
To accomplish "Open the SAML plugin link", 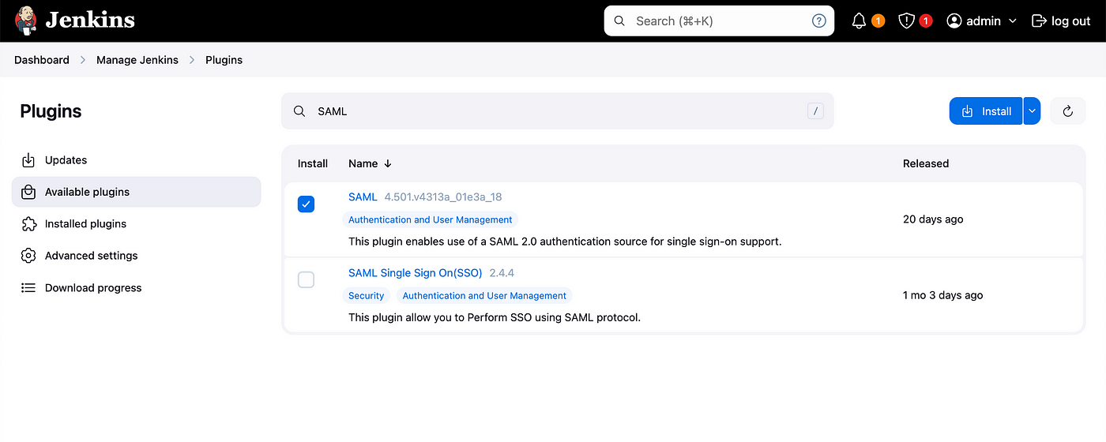I will point(363,197).
